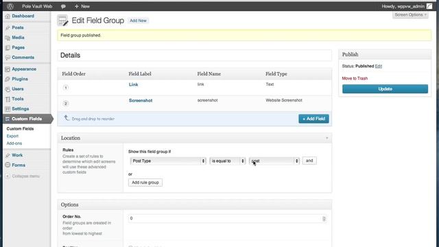Click the Settings icon in sidebar
The height and width of the screenshot is (247, 439).
8,109
